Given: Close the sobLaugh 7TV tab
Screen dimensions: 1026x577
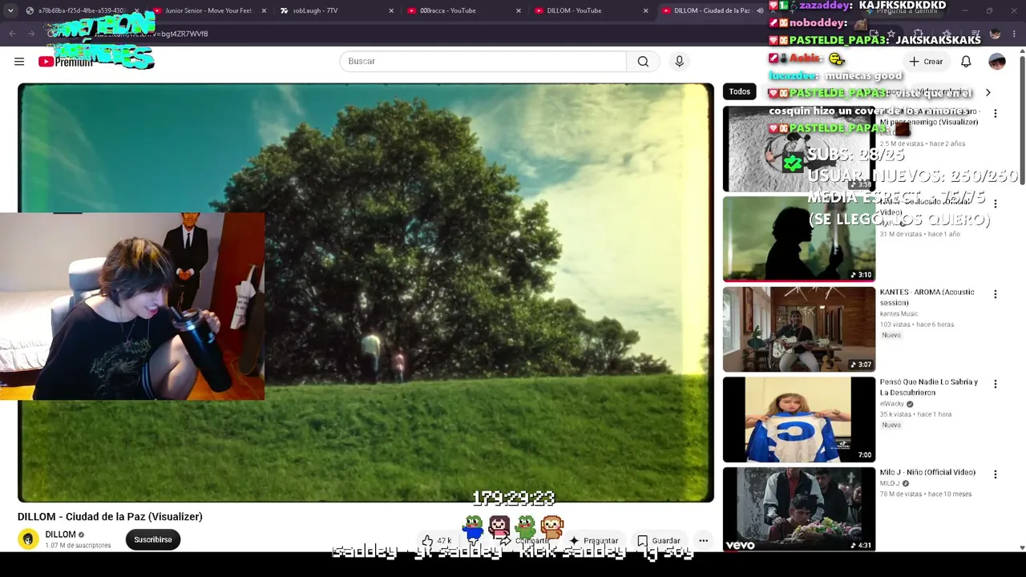Looking at the screenshot, I should click(391, 10).
